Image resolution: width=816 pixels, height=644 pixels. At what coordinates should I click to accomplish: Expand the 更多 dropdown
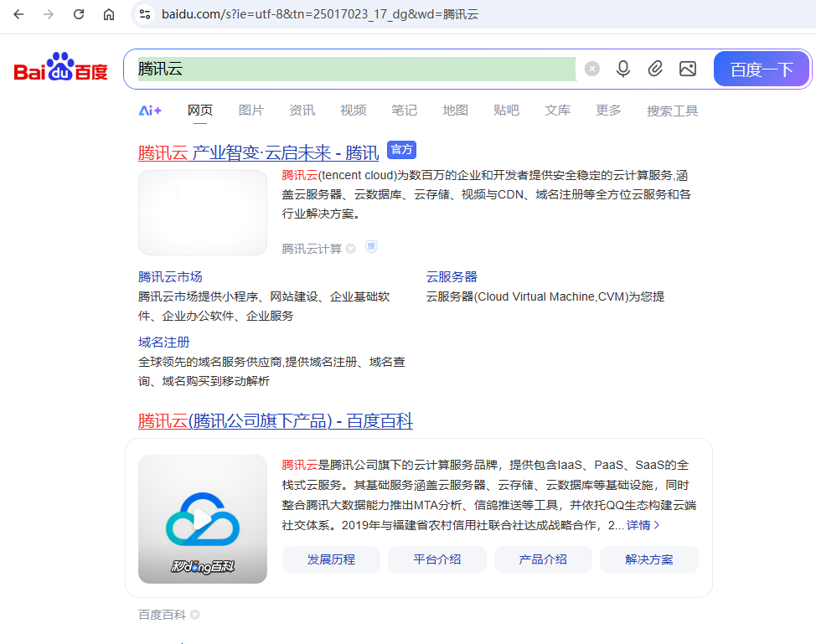[x=607, y=110]
